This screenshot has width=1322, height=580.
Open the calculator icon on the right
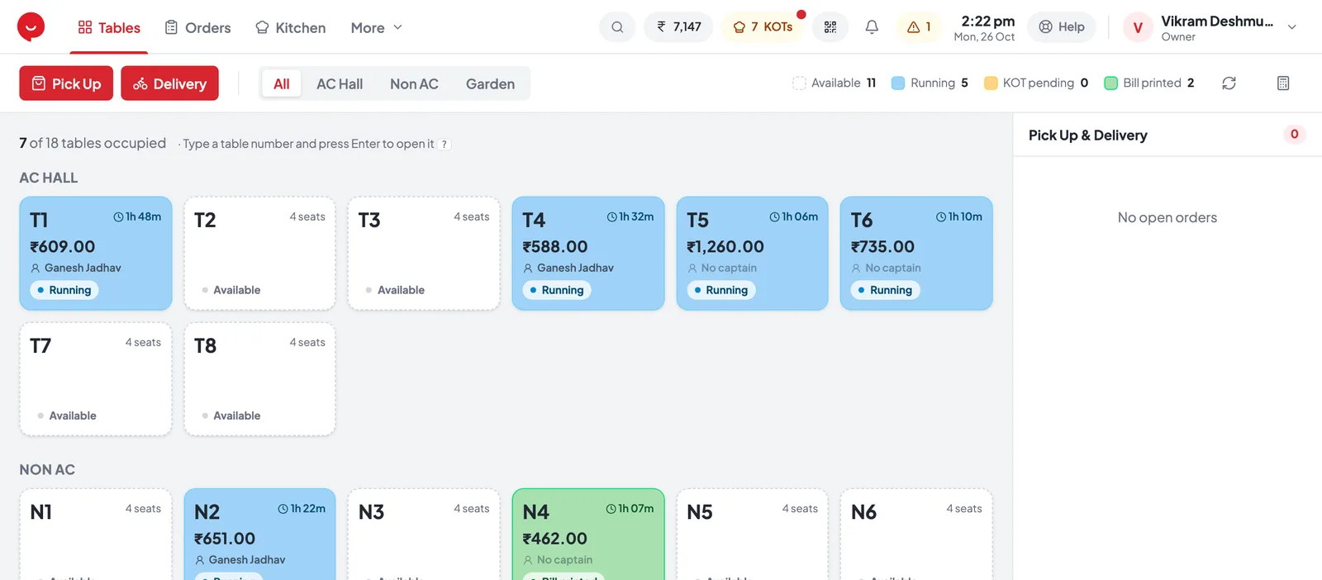pos(1283,83)
